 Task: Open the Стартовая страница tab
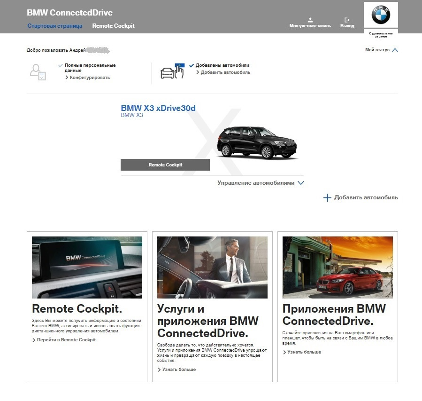pos(55,26)
